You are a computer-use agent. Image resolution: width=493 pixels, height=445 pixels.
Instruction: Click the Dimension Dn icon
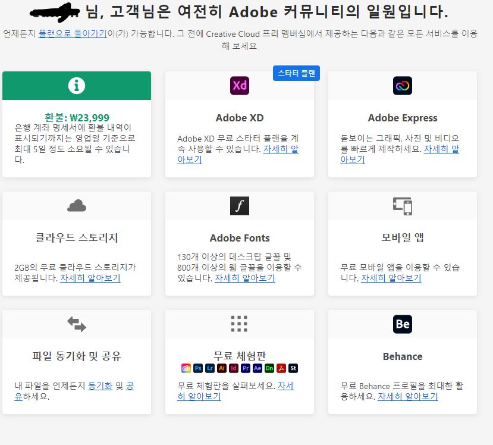tap(269, 368)
